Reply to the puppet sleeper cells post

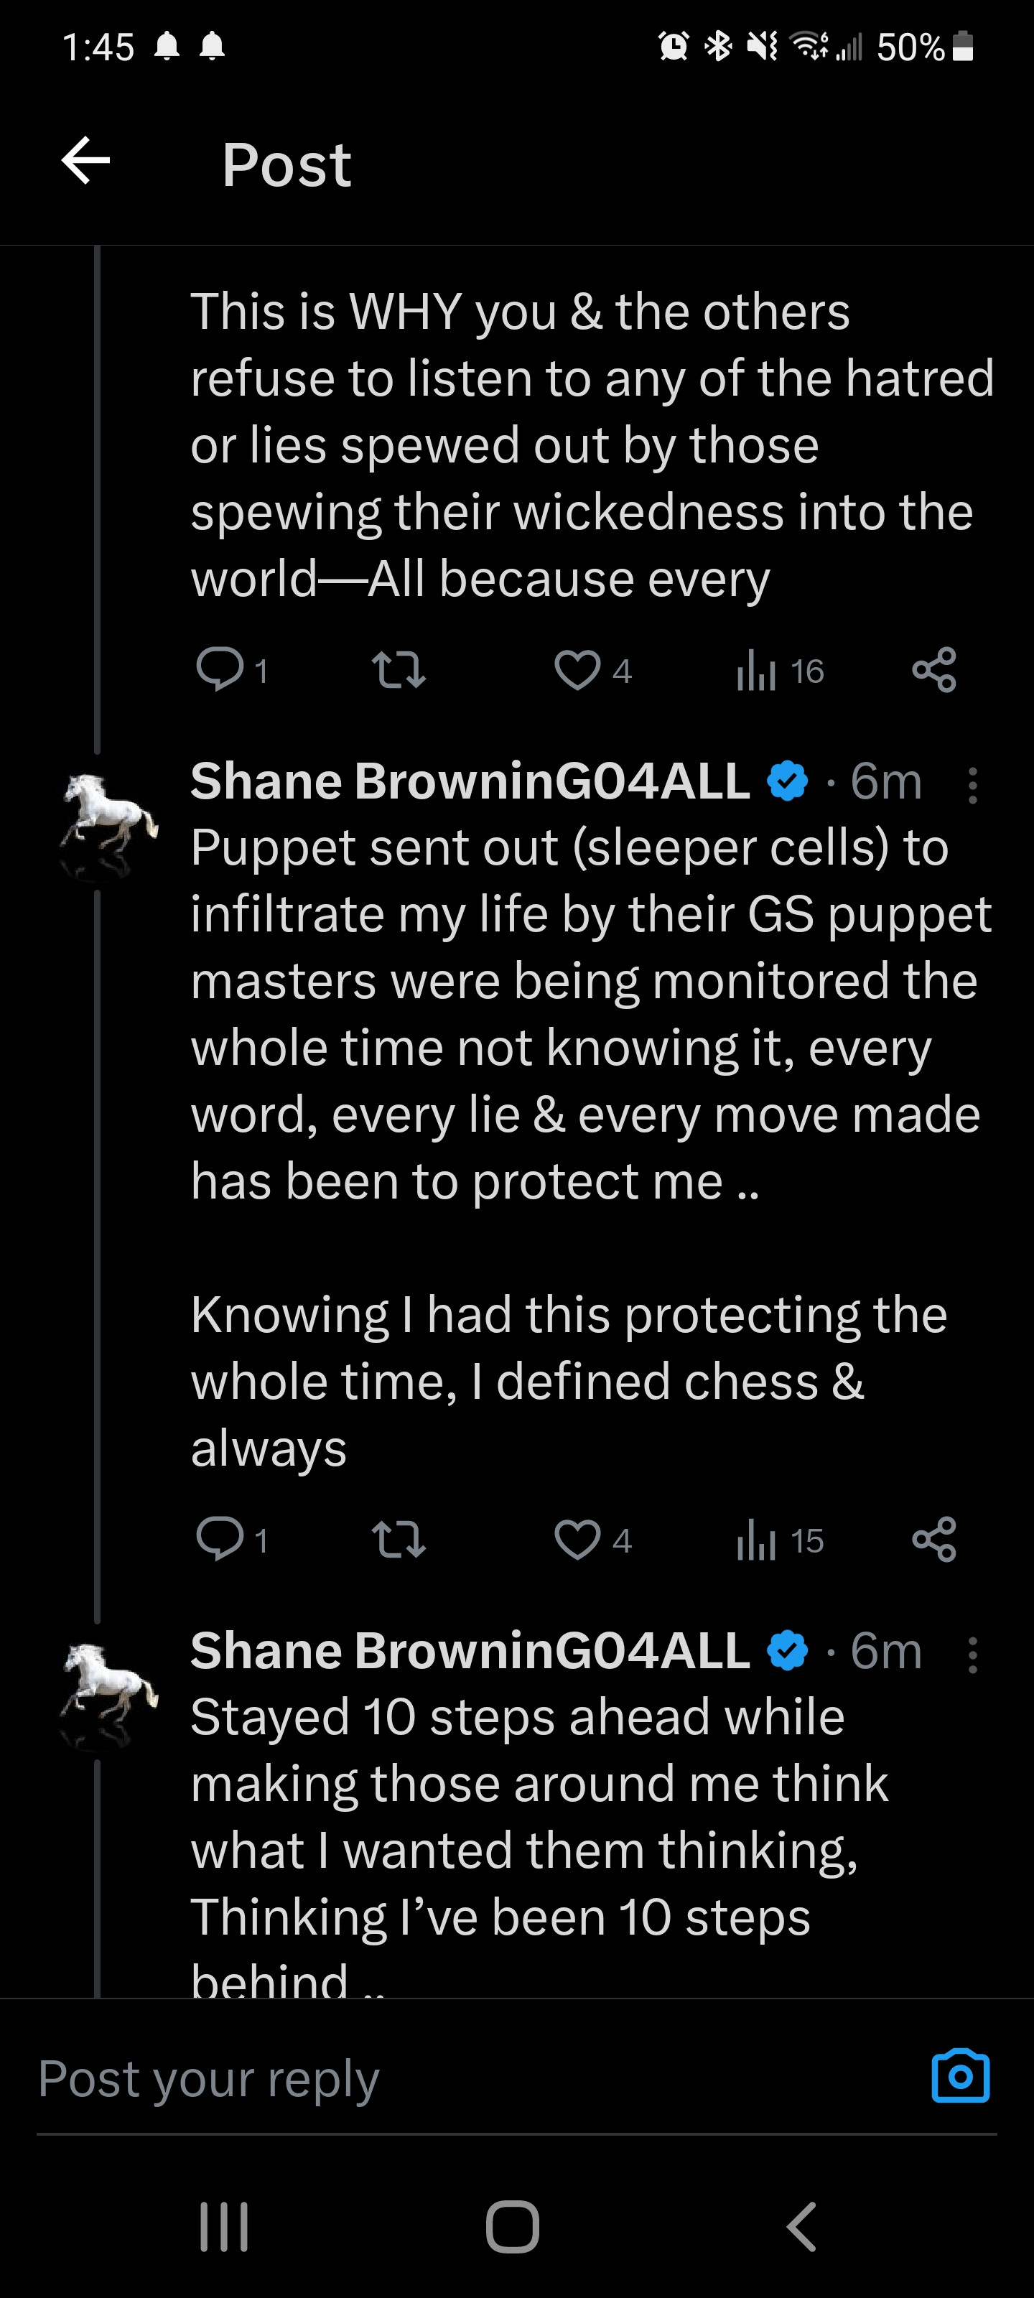click(x=220, y=1539)
